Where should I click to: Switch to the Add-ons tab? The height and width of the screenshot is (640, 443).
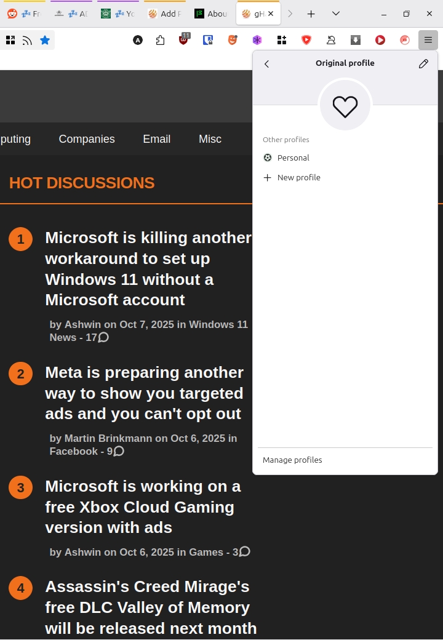coord(164,14)
